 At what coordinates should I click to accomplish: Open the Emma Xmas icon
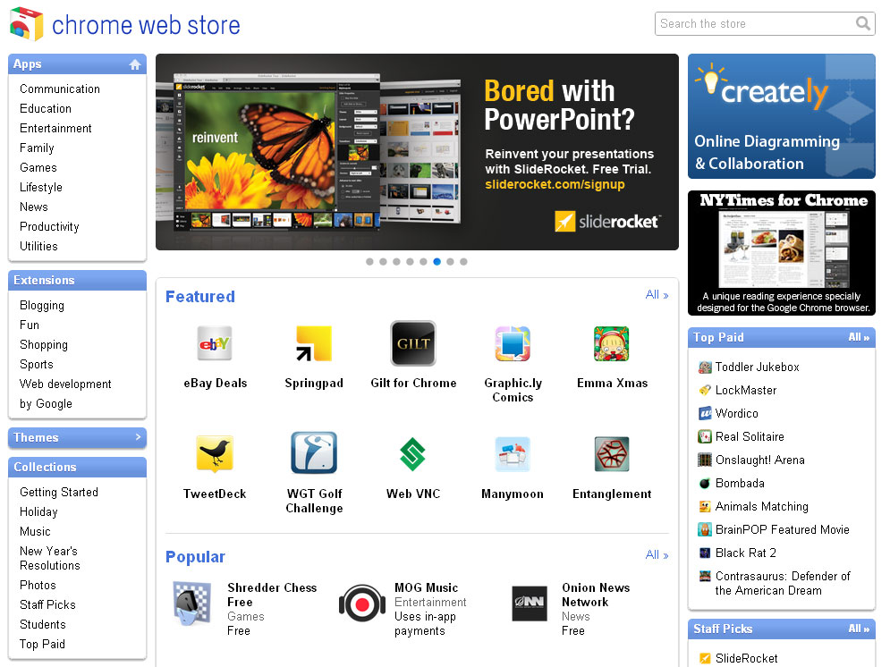coord(612,343)
